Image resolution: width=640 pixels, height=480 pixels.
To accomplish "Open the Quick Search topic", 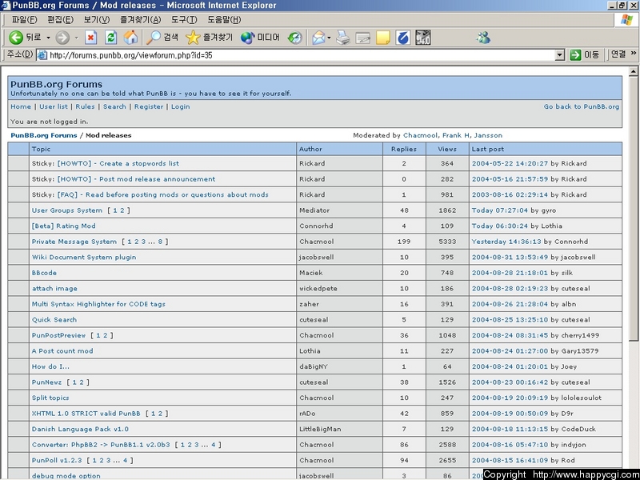I will (x=54, y=319).
